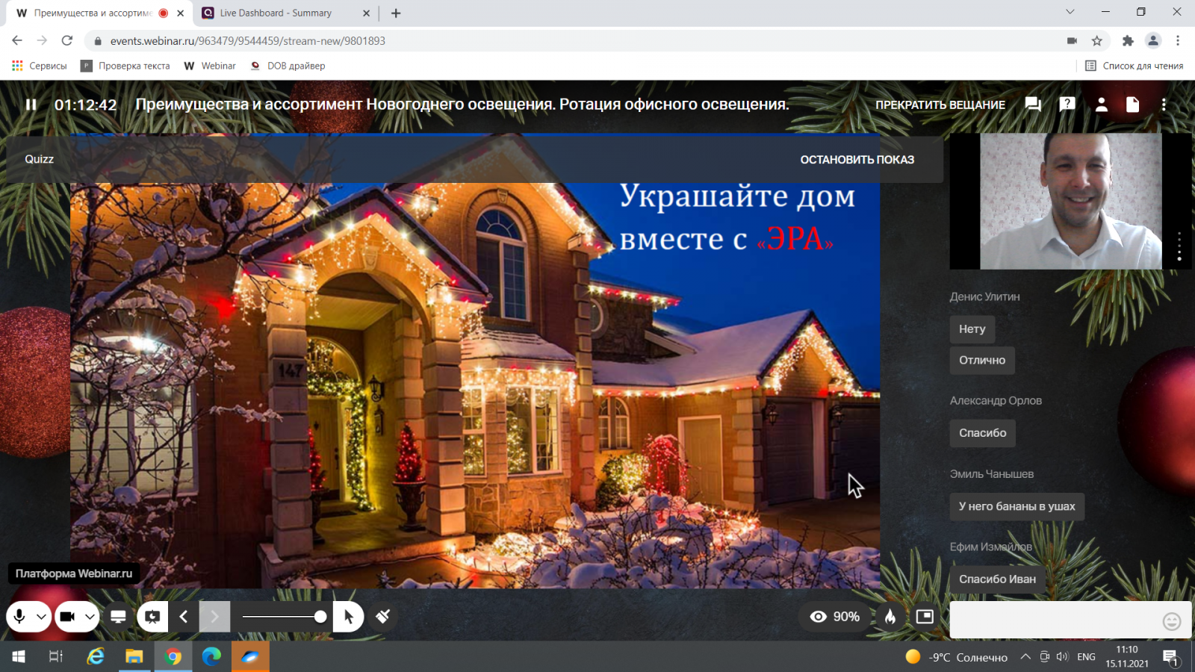The image size is (1195, 672).
Task: Open Windows Start menu
Action: (19, 657)
